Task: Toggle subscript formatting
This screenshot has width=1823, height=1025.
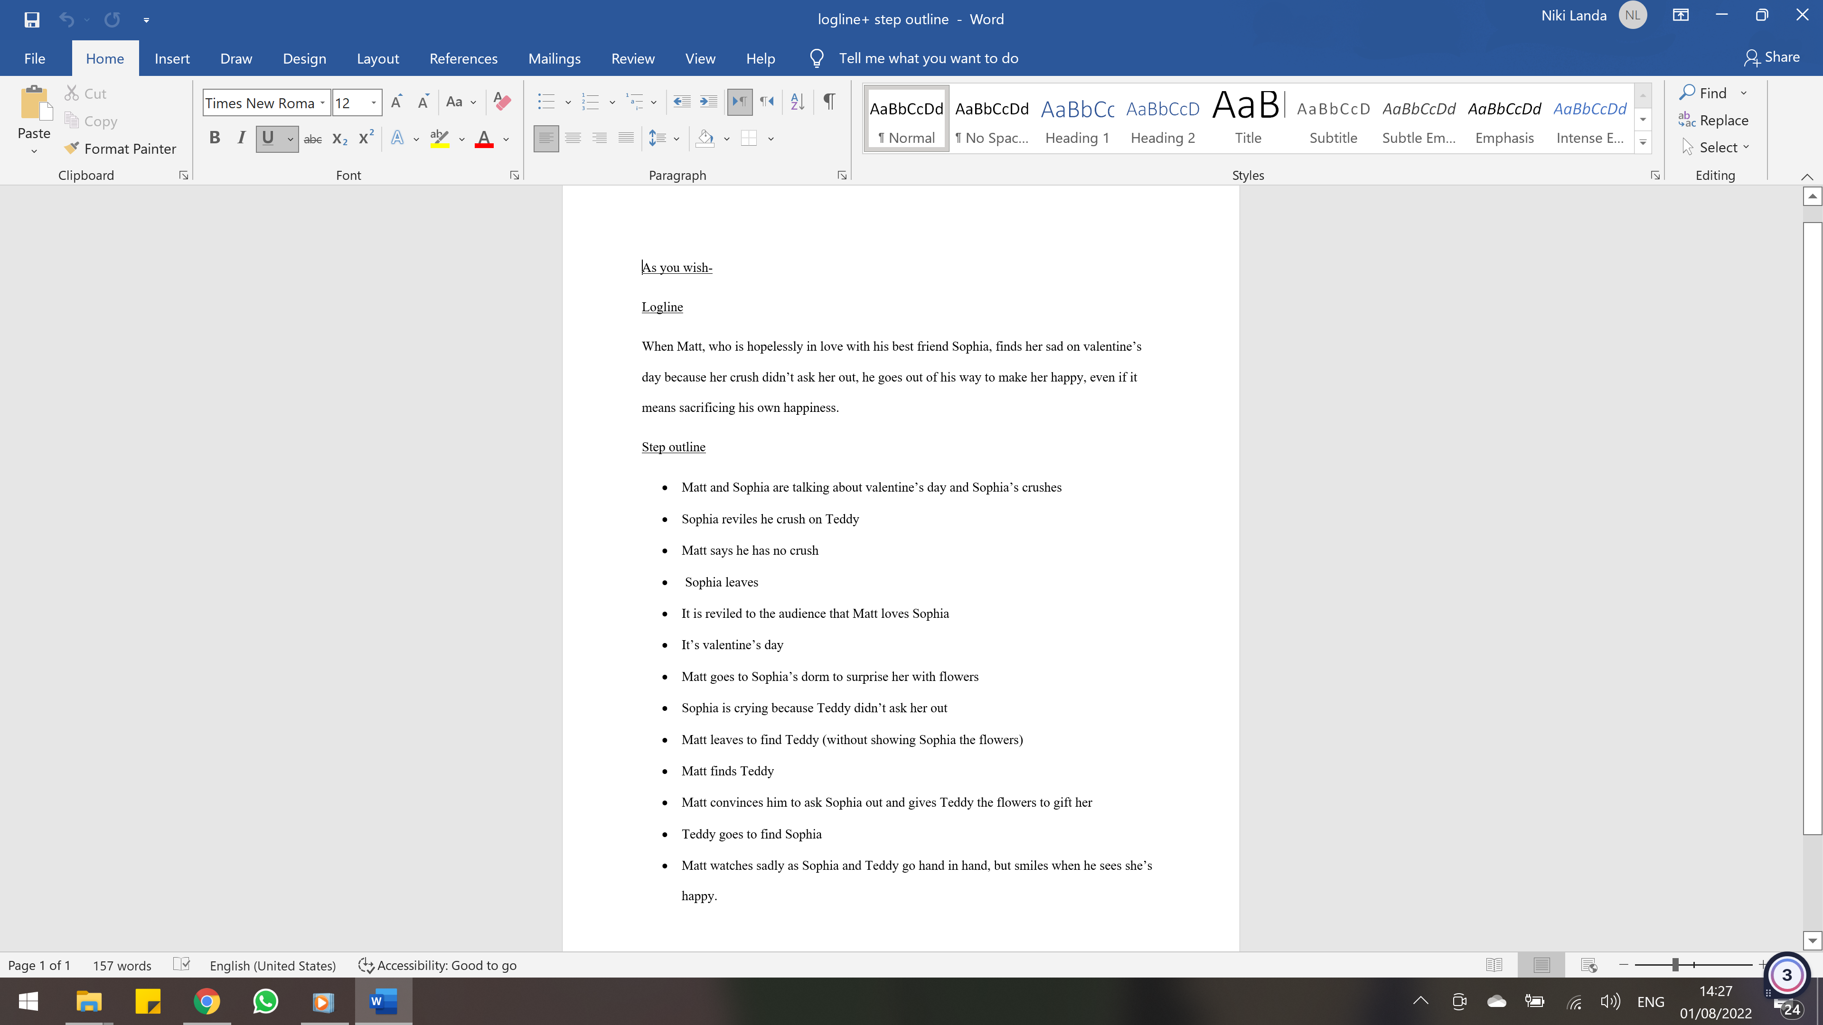Action: [340, 139]
